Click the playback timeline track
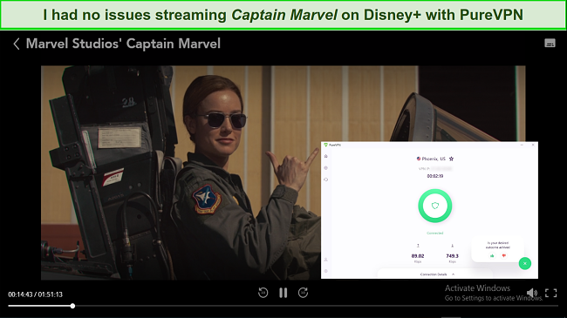This screenshot has width=567, height=318. pos(283,306)
